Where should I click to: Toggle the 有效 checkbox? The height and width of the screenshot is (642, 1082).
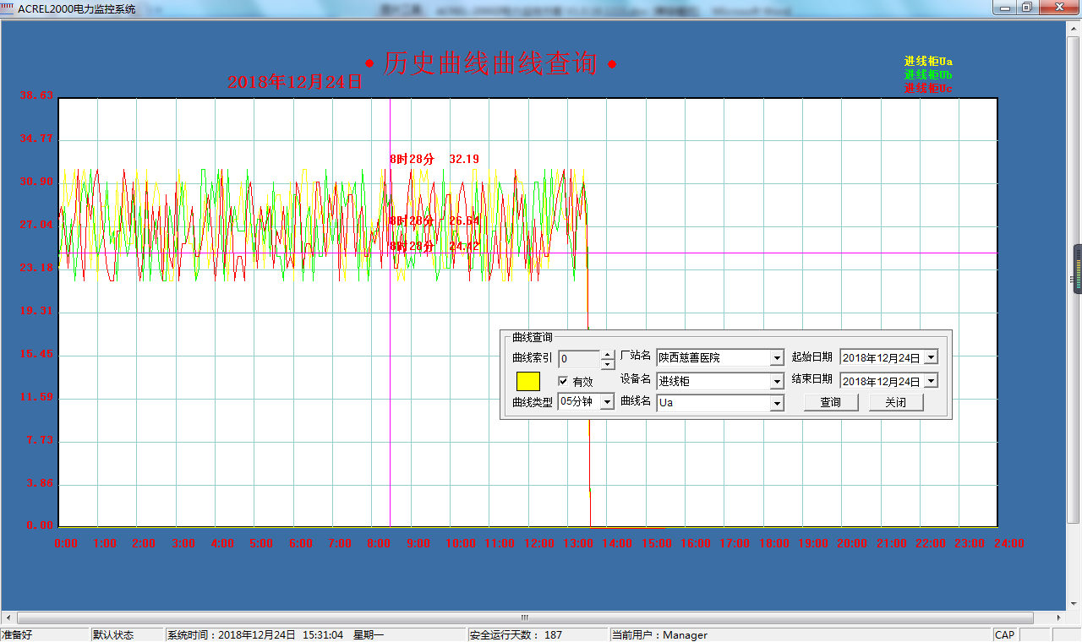[x=564, y=382]
